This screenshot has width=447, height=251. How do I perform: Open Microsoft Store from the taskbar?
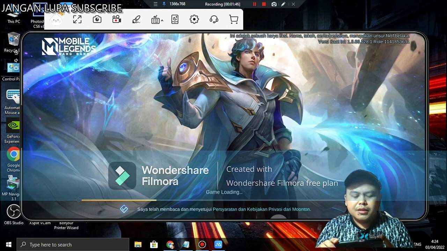[x=154, y=244]
